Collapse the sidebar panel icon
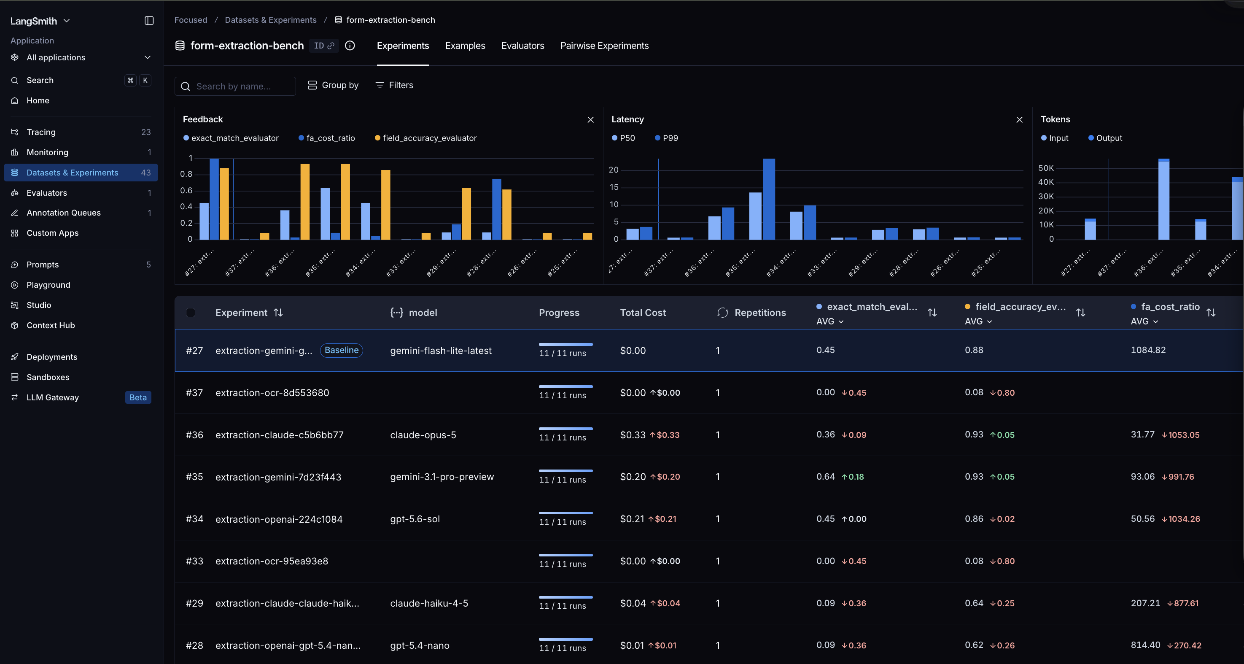 tap(149, 21)
